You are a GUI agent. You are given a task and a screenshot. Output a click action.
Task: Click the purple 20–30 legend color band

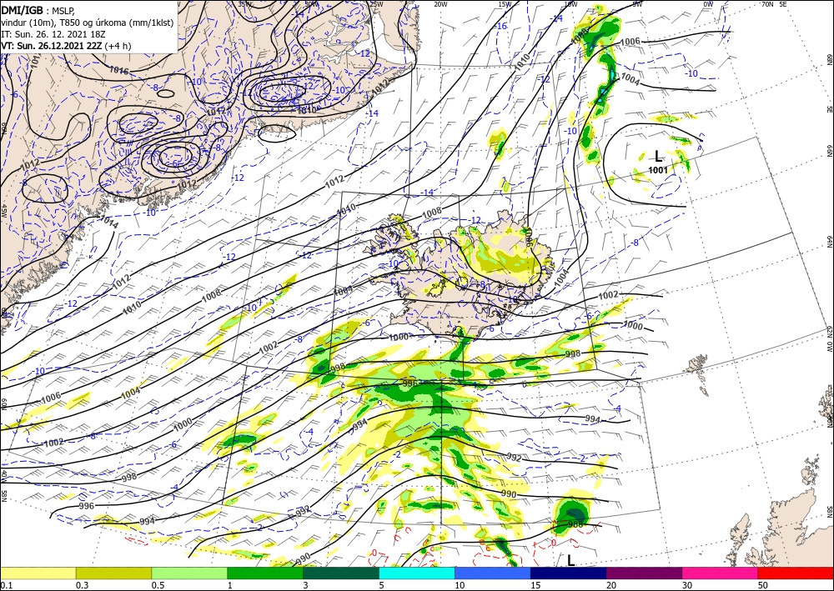tap(644, 573)
